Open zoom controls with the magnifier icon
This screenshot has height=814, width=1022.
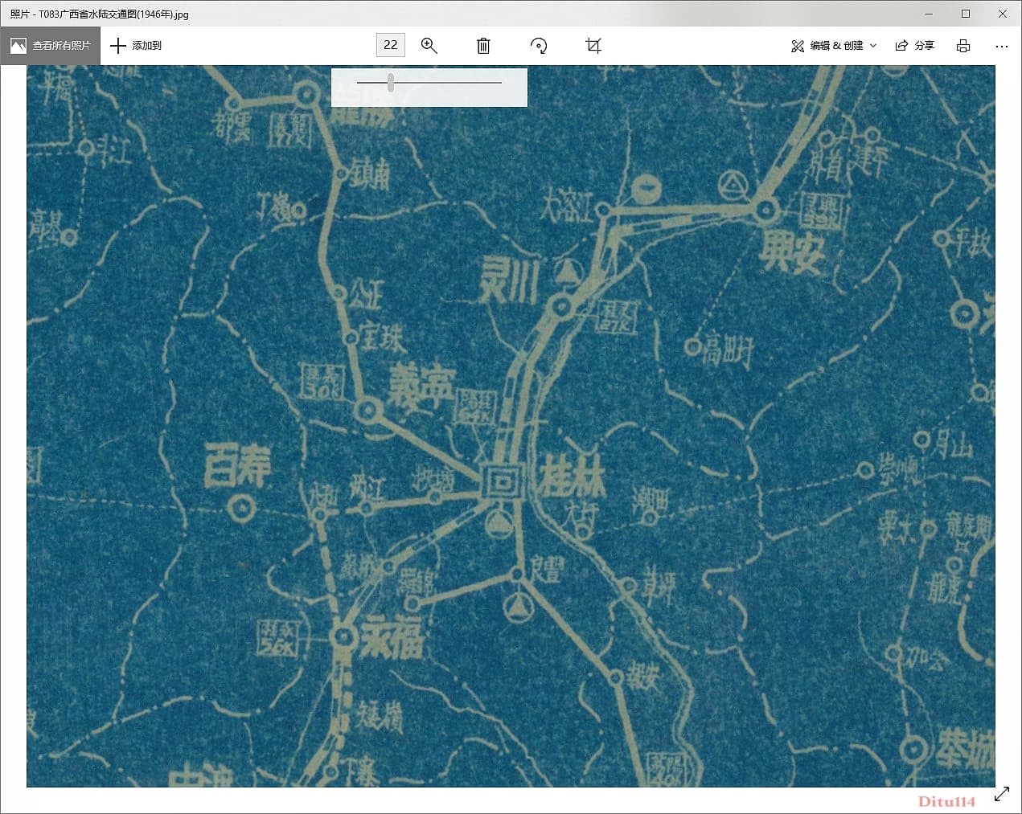click(x=429, y=46)
